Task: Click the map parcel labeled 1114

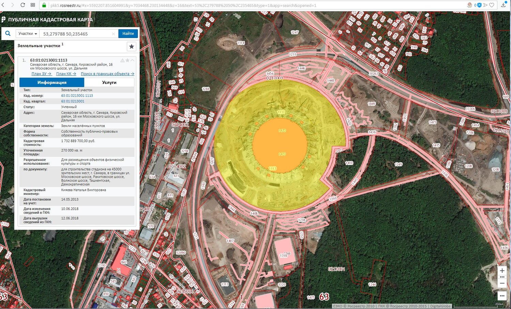Action: click(241, 43)
